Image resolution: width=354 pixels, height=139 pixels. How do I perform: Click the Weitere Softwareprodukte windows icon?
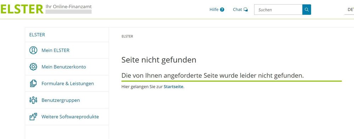pyautogui.click(x=33, y=117)
